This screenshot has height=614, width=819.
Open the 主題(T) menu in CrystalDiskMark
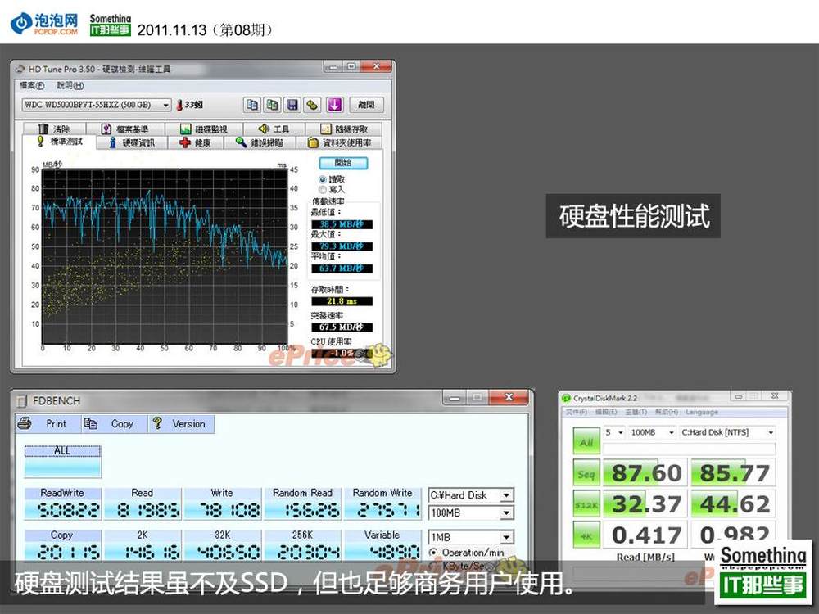coord(636,412)
